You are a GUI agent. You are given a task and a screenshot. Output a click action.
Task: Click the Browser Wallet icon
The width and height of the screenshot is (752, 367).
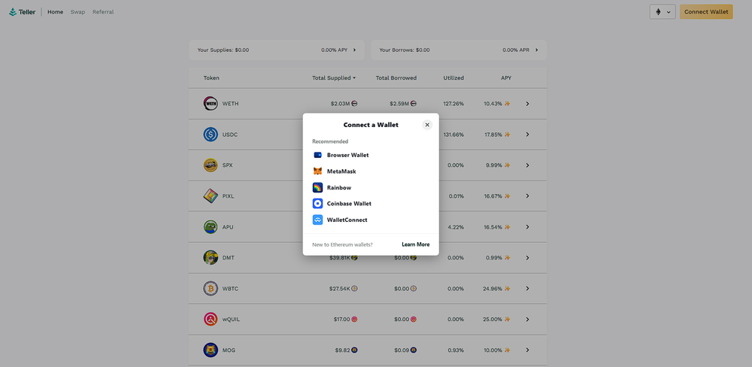click(317, 155)
